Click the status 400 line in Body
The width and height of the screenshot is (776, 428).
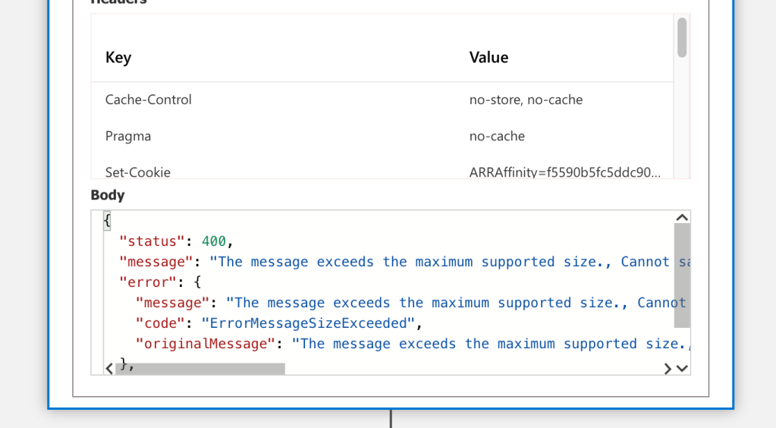tap(176, 241)
